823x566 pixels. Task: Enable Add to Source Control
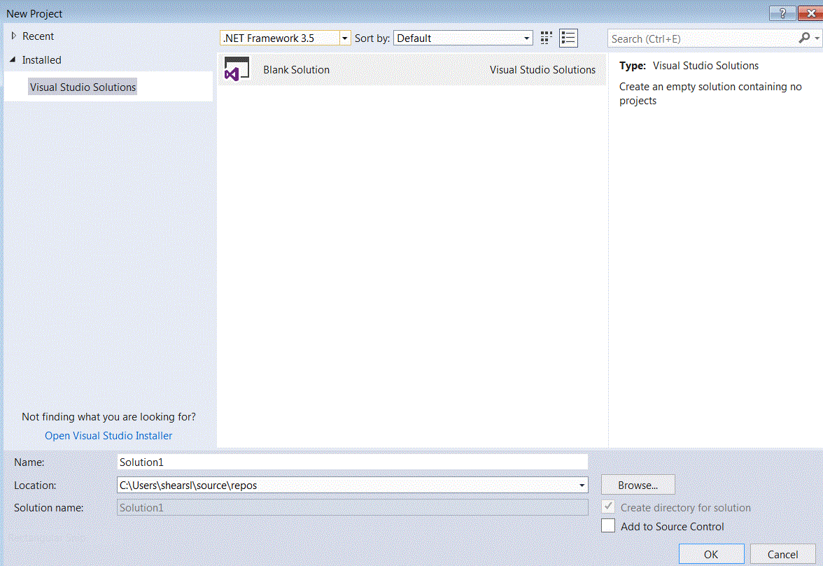click(608, 525)
